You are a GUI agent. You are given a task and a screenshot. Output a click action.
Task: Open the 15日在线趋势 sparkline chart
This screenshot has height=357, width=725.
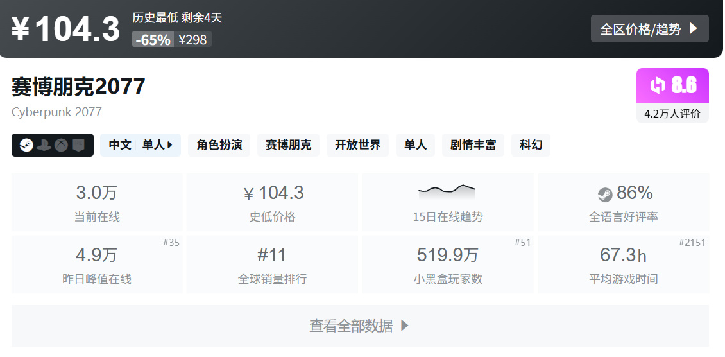click(x=447, y=191)
